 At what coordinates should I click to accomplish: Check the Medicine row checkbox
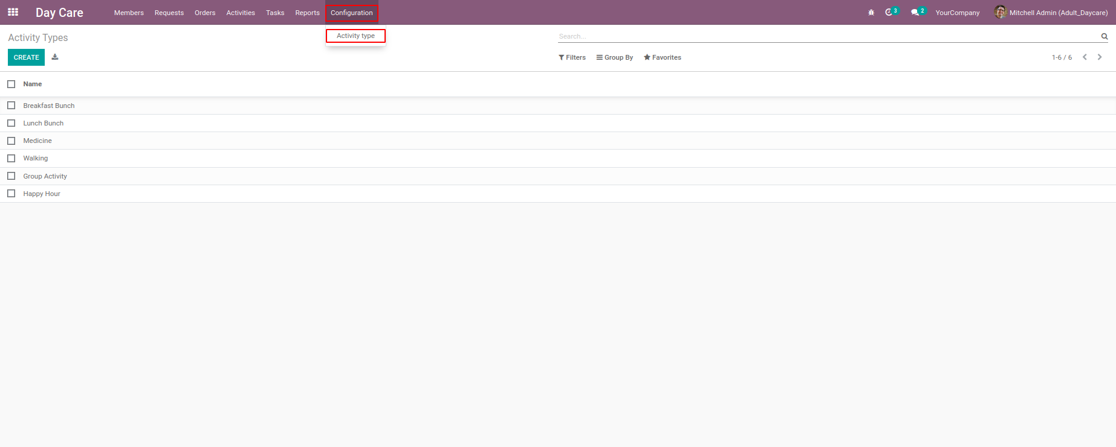pyautogui.click(x=11, y=141)
